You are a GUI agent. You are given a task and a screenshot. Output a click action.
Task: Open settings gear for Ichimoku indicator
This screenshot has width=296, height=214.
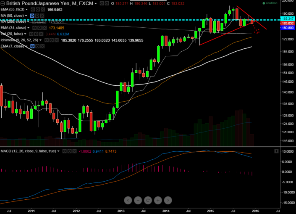pyautogui.click(x=52, y=40)
